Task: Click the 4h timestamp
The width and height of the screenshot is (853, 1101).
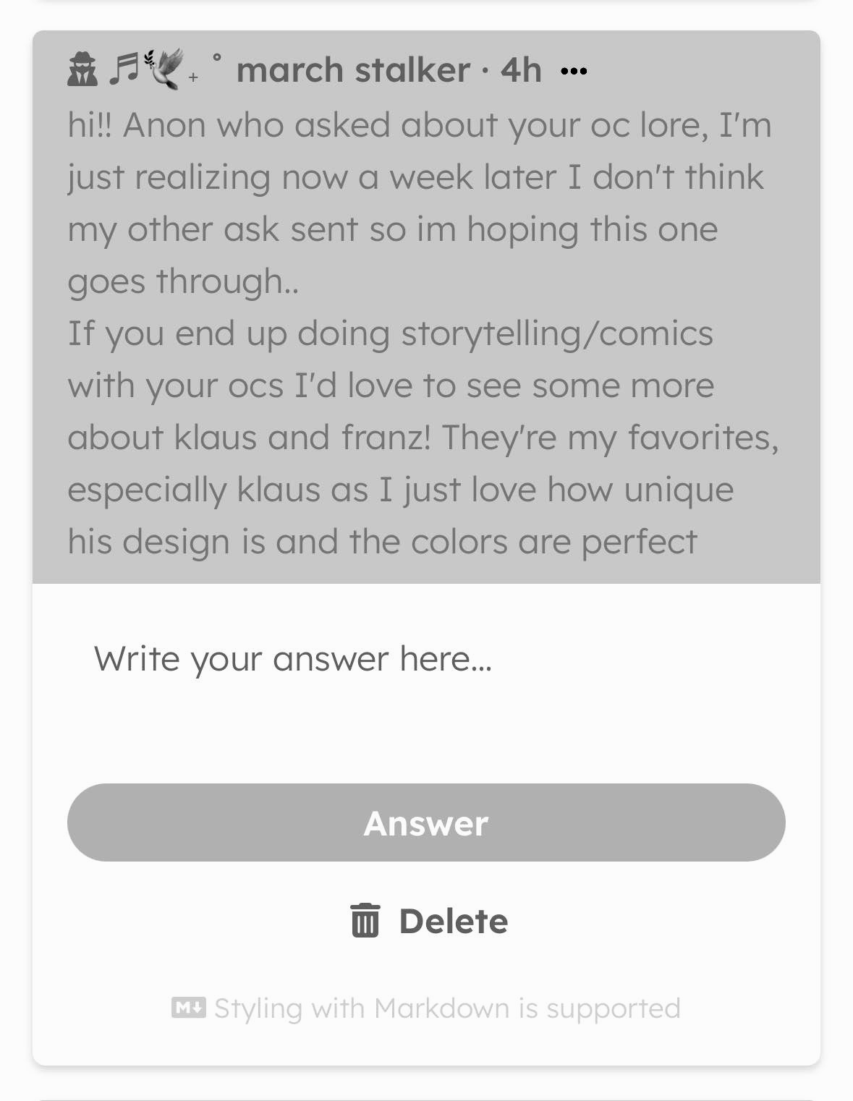Action: click(x=521, y=70)
